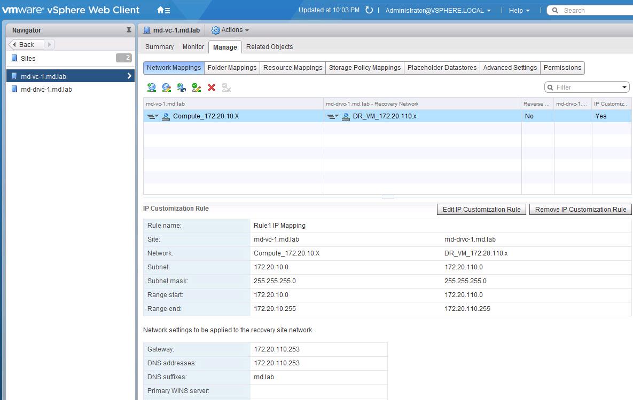This screenshot has height=400, width=633.
Task: Click the greyed-out remove rule toolbar icon
Action: [x=226, y=87]
